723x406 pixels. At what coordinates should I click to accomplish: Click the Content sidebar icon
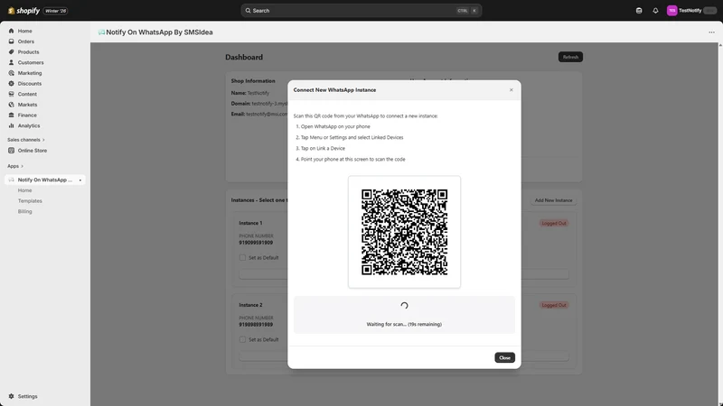click(11, 94)
